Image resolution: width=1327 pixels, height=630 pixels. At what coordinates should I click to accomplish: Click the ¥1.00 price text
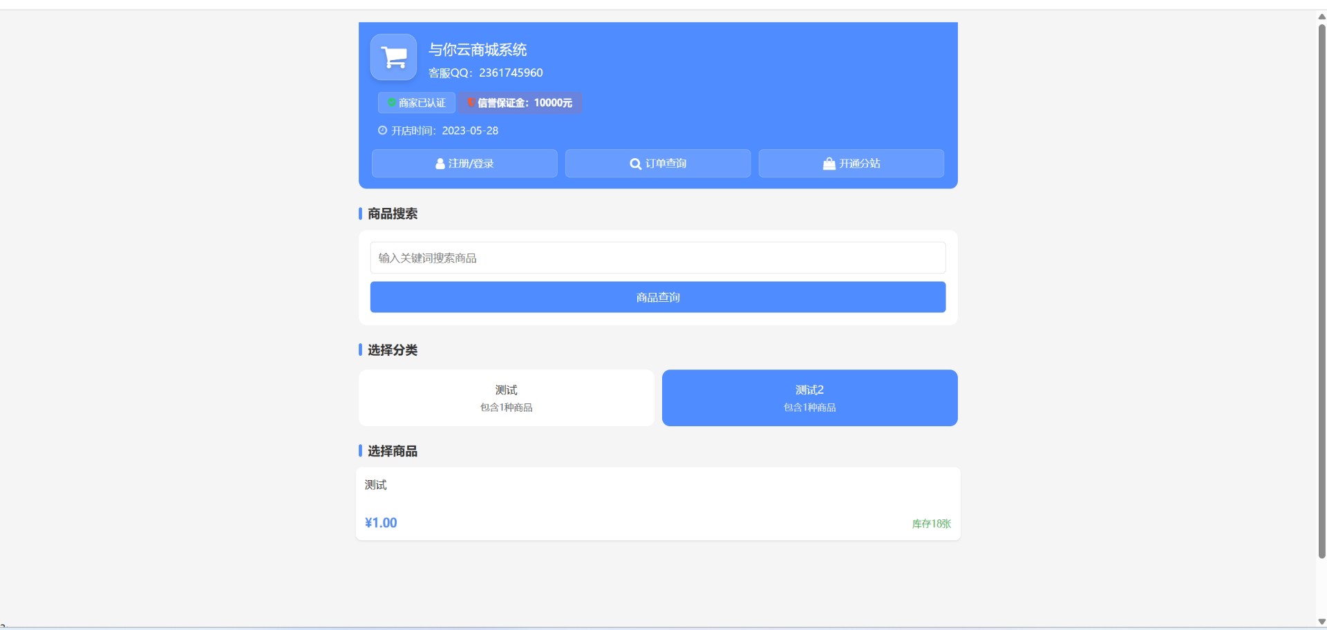[381, 523]
